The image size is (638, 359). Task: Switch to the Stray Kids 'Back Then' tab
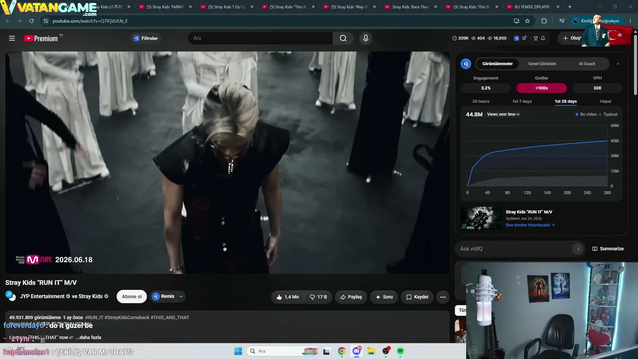(x=410, y=7)
